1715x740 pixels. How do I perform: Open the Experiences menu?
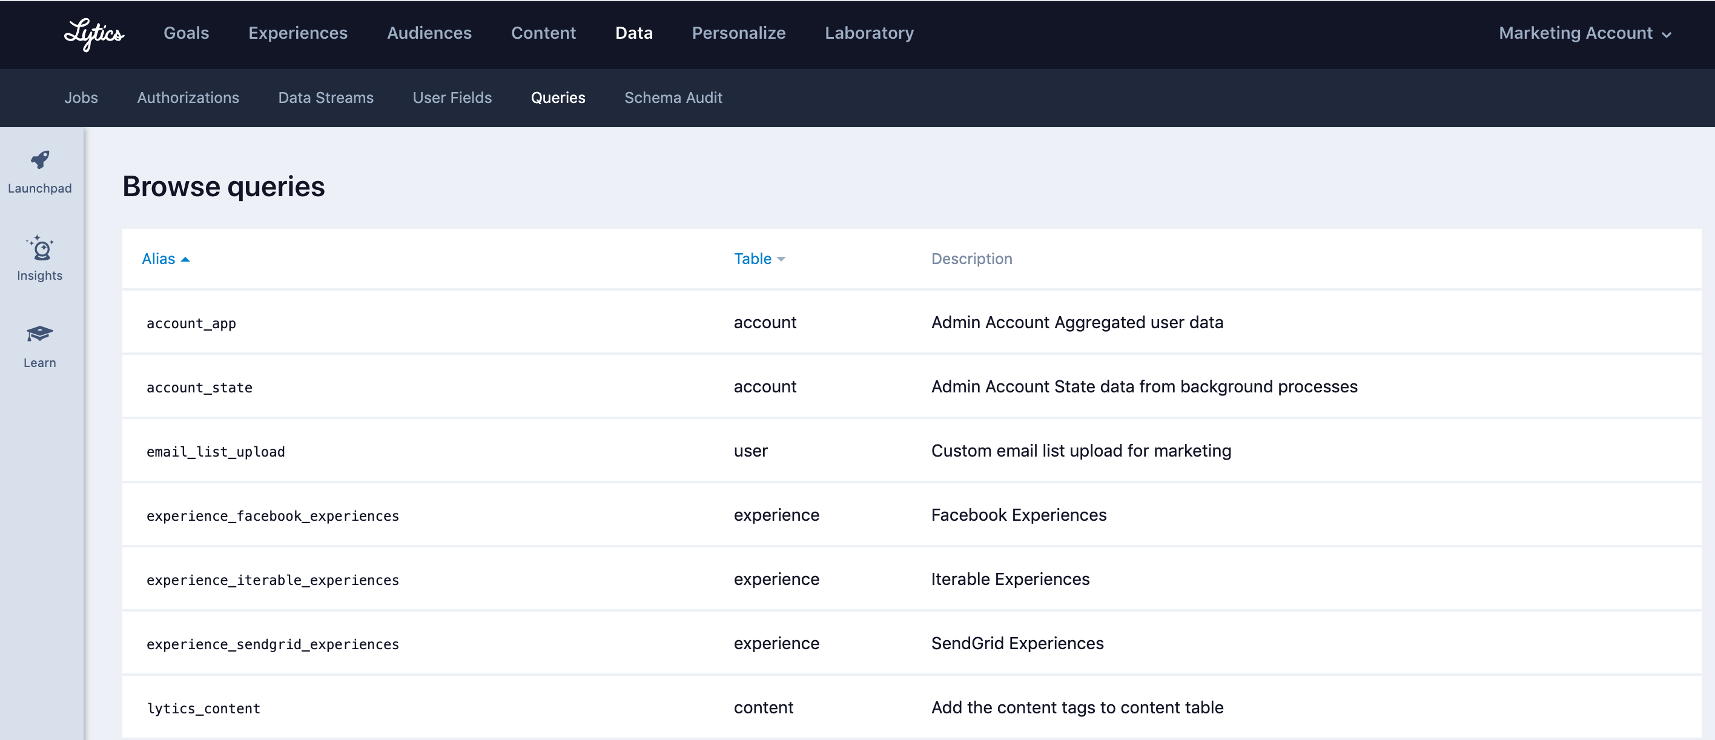pos(297,33)
